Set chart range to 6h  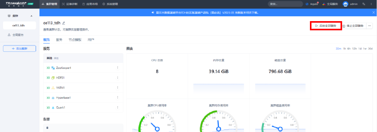point(349,49)
